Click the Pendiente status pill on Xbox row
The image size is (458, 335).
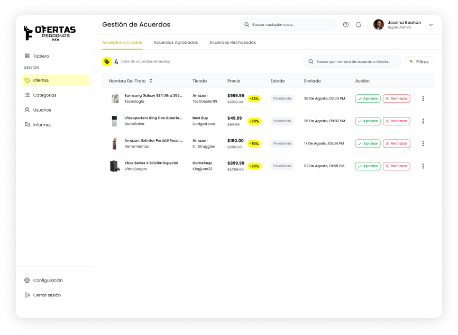281,166
